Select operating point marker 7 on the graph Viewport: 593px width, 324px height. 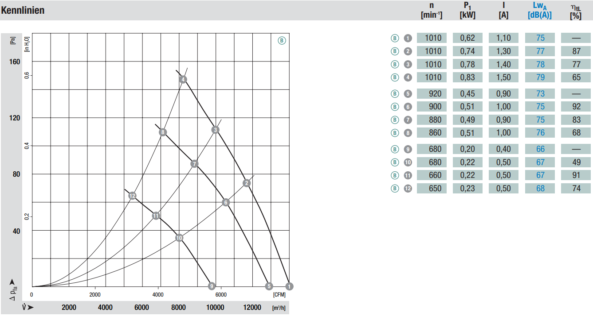[x=194, y=164]
